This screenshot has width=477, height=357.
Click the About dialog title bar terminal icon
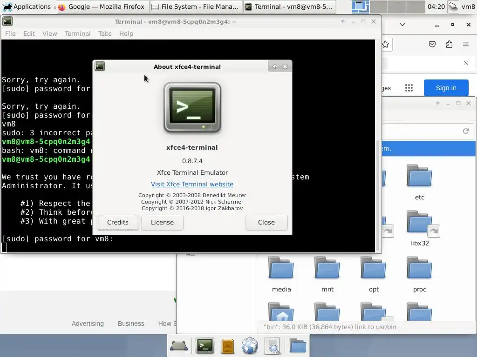[100, 66]
